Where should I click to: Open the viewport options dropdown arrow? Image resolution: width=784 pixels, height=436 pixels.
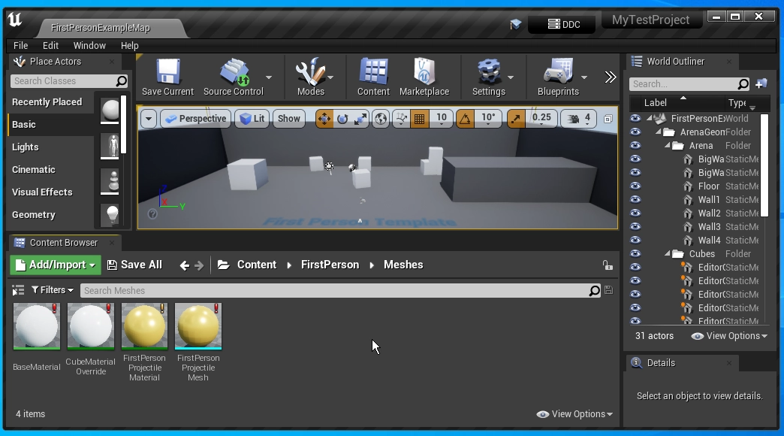coord(149,119)
